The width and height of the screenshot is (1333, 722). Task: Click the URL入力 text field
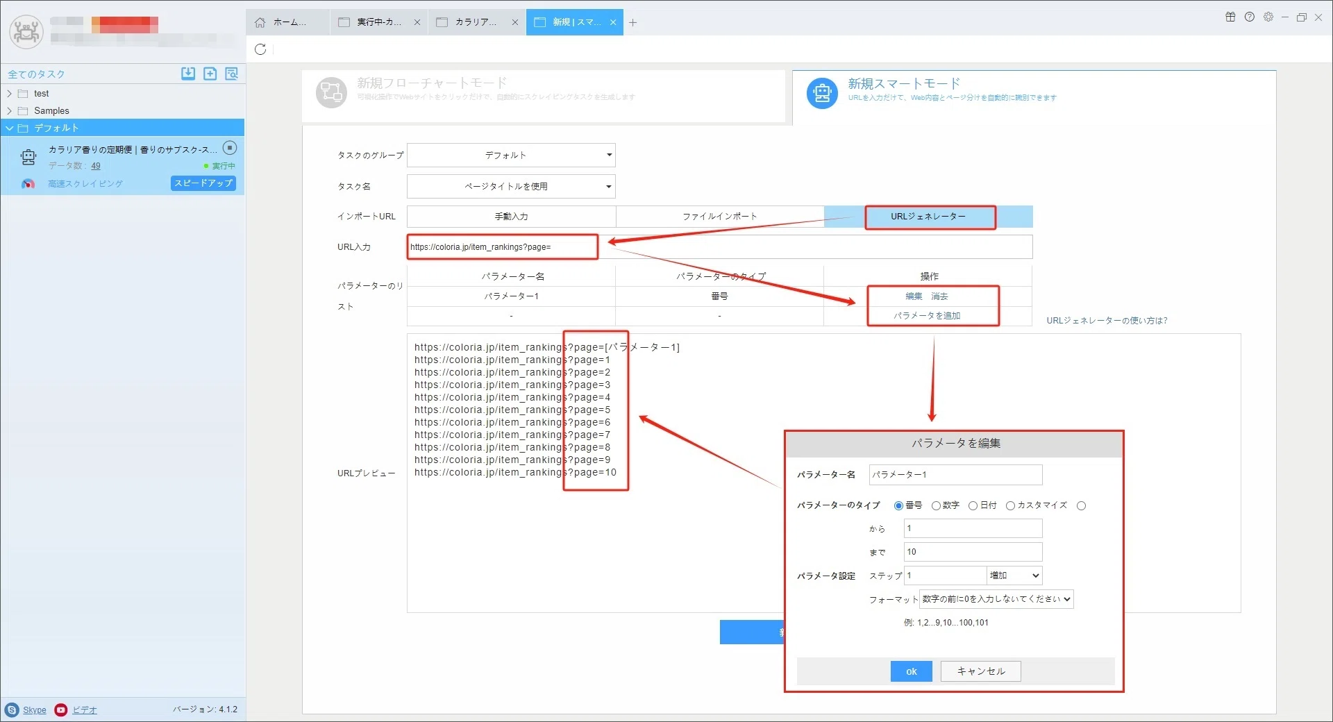click(720, 247)
